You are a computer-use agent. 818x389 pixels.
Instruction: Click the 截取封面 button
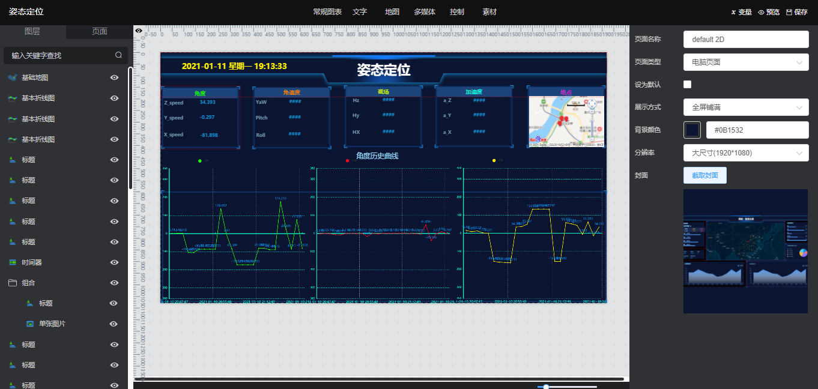point(705,175)
